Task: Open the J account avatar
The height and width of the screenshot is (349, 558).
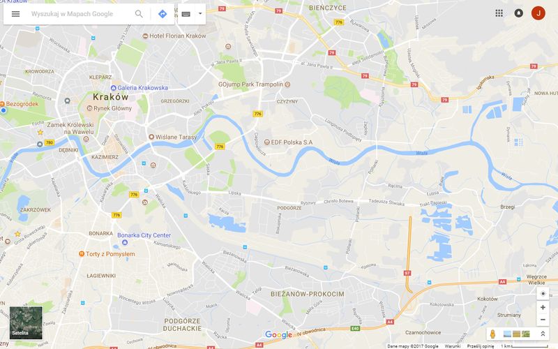Action: 538,13
